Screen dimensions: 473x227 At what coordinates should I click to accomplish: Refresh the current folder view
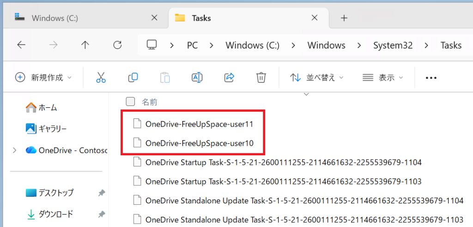click(x=117, y=45)
